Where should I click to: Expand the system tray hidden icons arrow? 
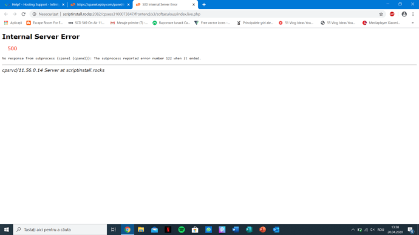click(353, 230)
